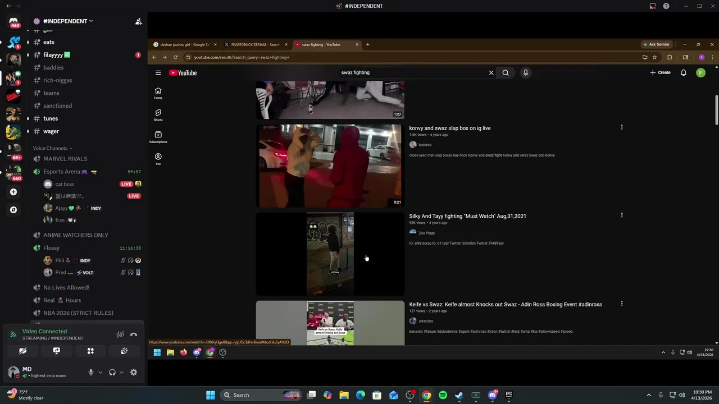Screen dimensions: 719x404
Task: Select user Phil in Flossy channel
Action: (60, 260)
